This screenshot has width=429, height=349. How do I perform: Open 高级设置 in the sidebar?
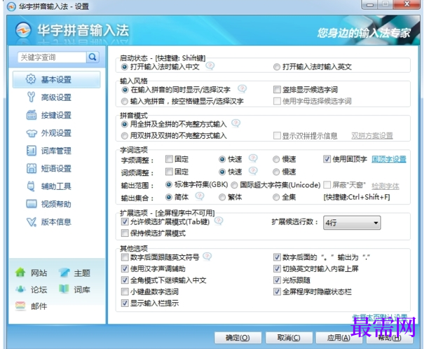pos(55,97)
